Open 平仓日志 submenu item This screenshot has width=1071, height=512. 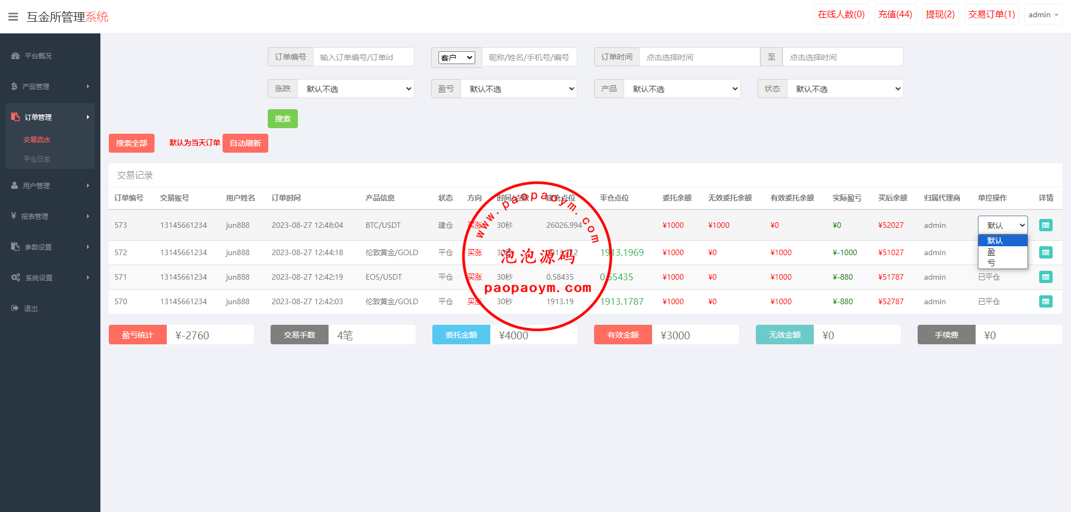[x=37, y=159]
